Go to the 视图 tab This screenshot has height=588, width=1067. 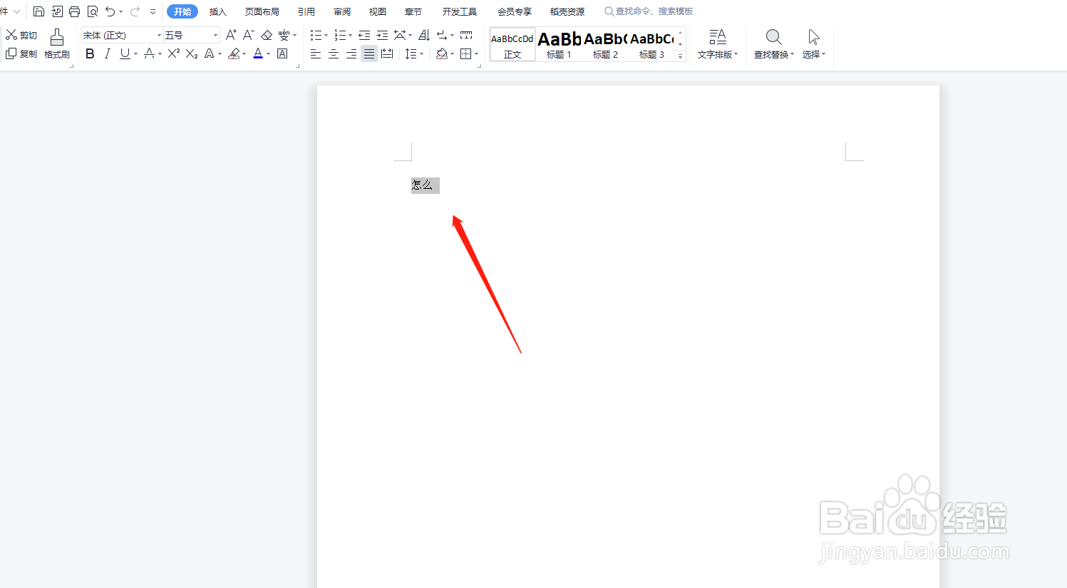[x=378, y=11]
